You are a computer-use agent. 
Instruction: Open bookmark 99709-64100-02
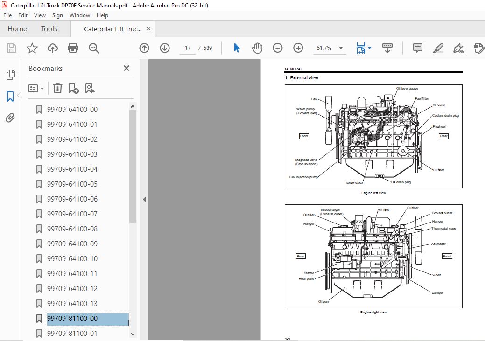tap(72, 139)
